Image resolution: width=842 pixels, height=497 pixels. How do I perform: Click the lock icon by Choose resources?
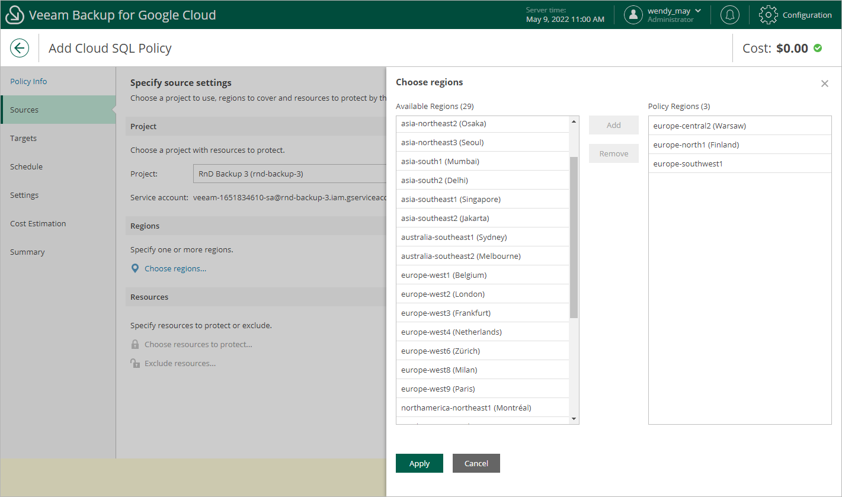pos(135,344)
